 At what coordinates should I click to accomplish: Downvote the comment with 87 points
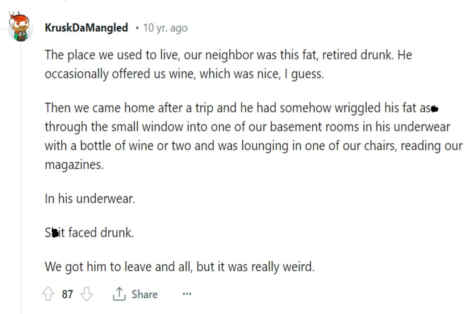tap(86, 294)
